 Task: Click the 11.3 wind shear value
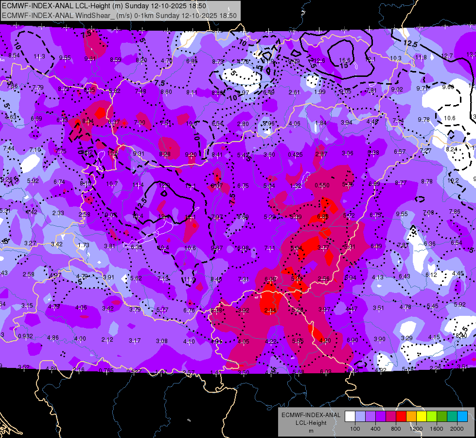click(39, 56)
